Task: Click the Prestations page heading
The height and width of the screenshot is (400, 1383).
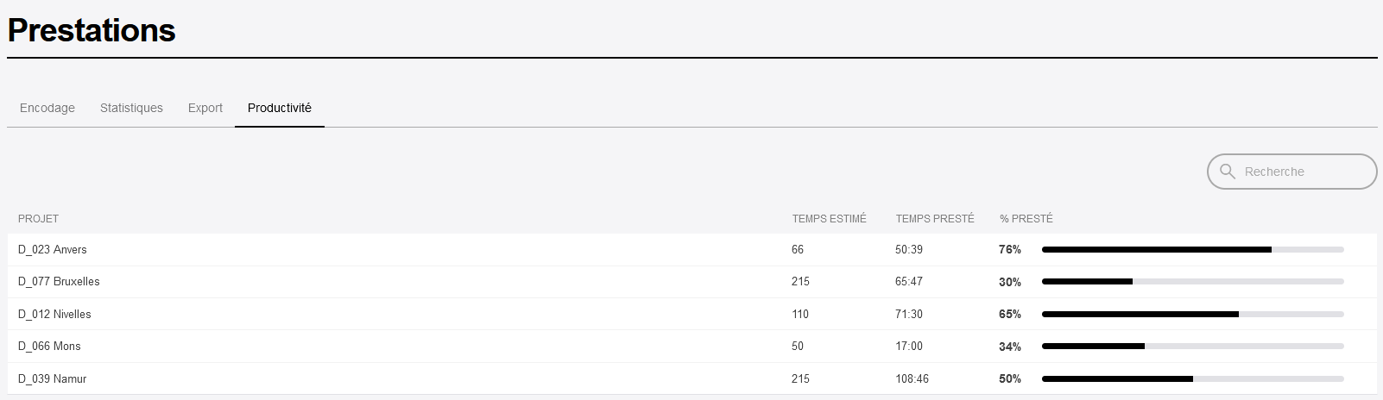Action: coord(92,31)
